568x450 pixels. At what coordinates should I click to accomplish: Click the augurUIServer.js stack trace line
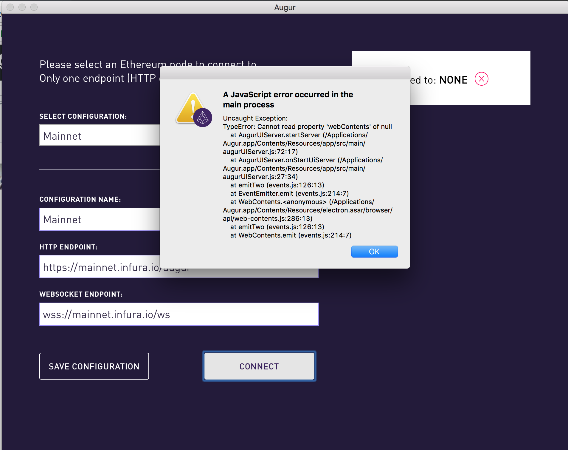pos(260,152)
